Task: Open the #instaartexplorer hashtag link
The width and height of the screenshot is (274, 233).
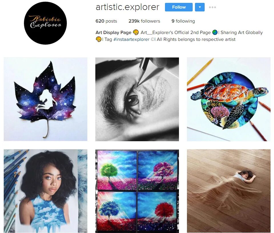Action: coord(131,39)
